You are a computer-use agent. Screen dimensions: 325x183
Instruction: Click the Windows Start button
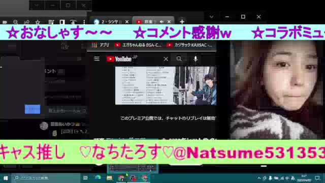(x=6, y=178)
